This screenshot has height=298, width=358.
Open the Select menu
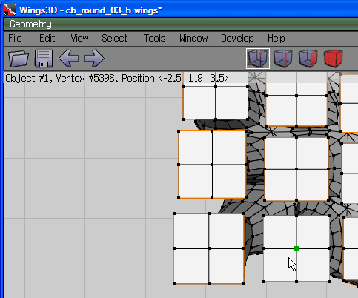click(x=115, y=39)
